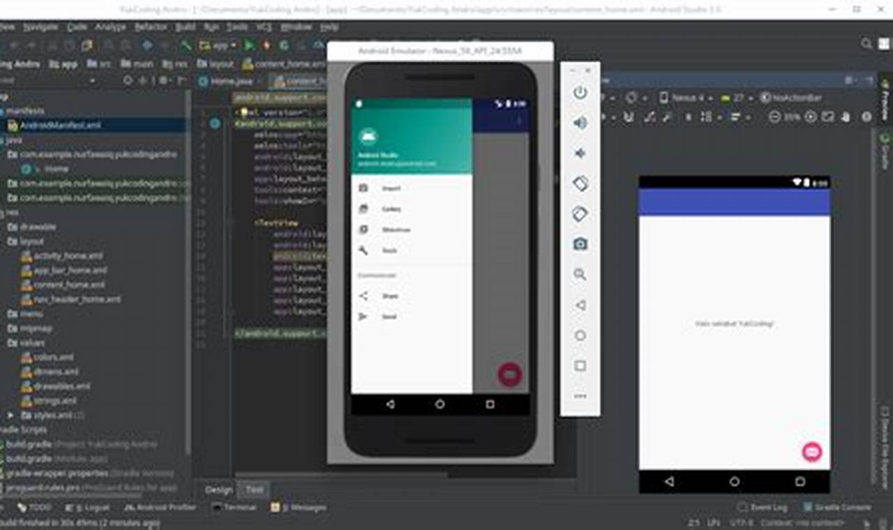Open emulator extended controls (three dots)
Viewport: 893px width, 530px height.
tap(580, 396)
